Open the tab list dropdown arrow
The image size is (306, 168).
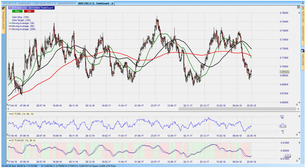[x=303, y=4]
